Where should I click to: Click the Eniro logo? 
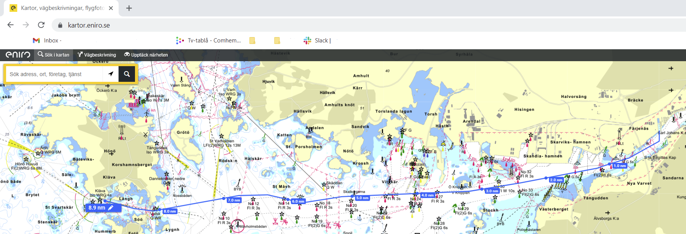click(18, 55)
